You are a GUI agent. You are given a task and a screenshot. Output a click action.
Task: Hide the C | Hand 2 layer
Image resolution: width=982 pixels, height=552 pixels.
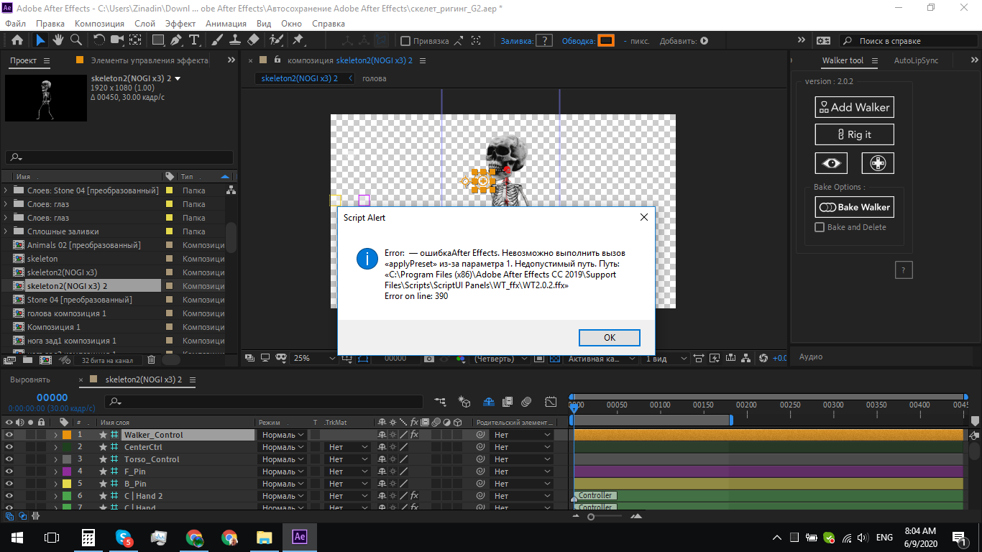(x=9, y=496)
